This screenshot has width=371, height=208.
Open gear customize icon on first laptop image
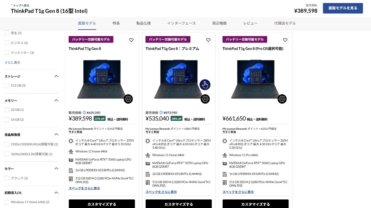[x=128, y=99]
